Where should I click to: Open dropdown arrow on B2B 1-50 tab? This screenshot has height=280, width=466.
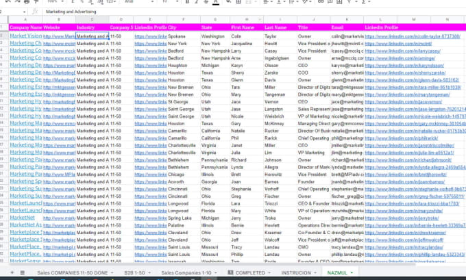click(x=149, y=272)
